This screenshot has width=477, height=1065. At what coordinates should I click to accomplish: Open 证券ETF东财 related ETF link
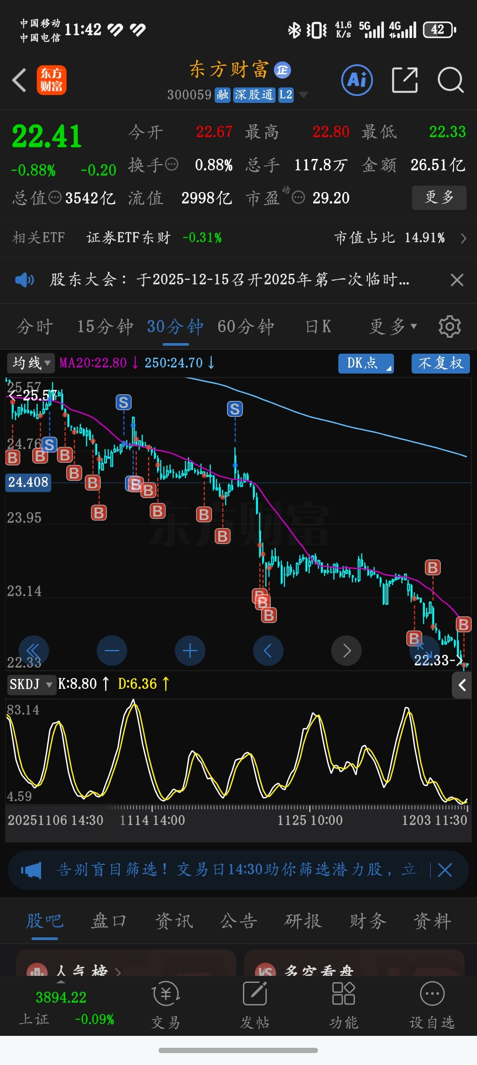pyautogui.click(x=129, y=238)
